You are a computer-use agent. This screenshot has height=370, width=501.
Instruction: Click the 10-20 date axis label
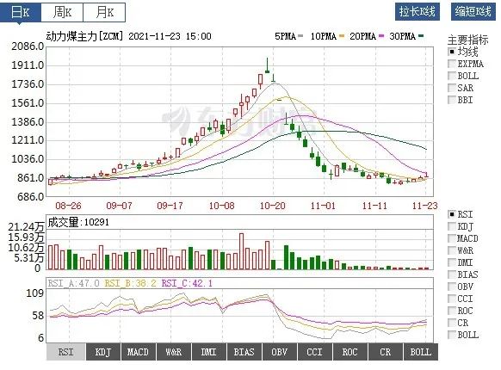click(x=273, y=206)
